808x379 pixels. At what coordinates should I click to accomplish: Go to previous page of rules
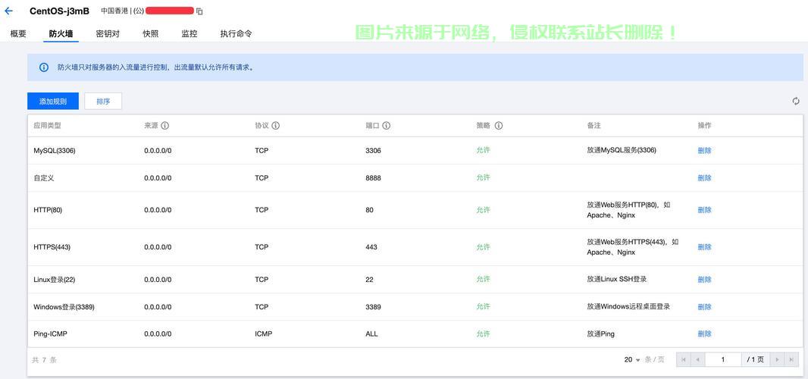pyautogui.click(x=698, y=359)
